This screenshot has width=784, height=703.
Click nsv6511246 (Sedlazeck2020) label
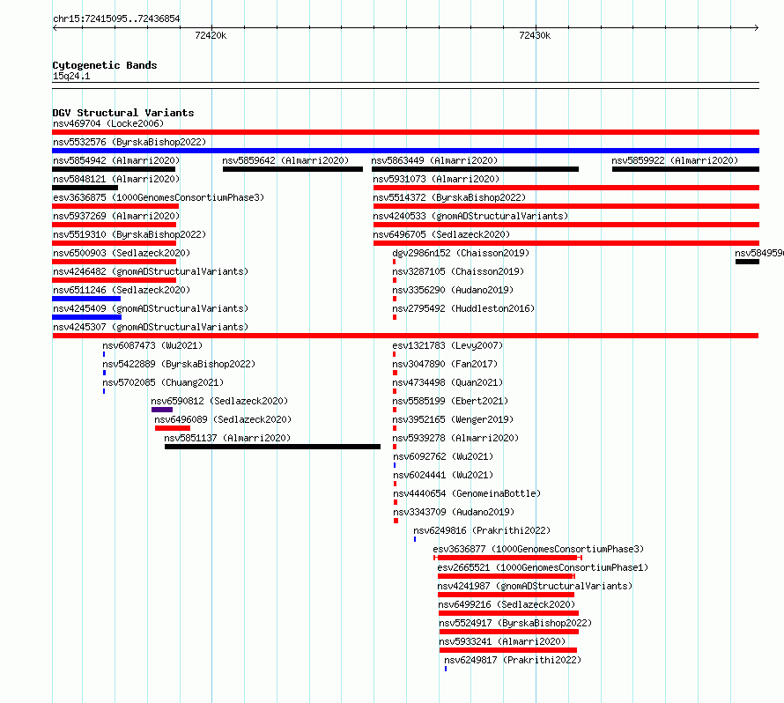(x=122, y=290)
